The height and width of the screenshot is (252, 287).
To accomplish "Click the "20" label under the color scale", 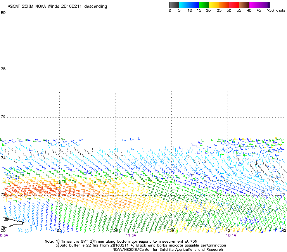I will 208,10.
